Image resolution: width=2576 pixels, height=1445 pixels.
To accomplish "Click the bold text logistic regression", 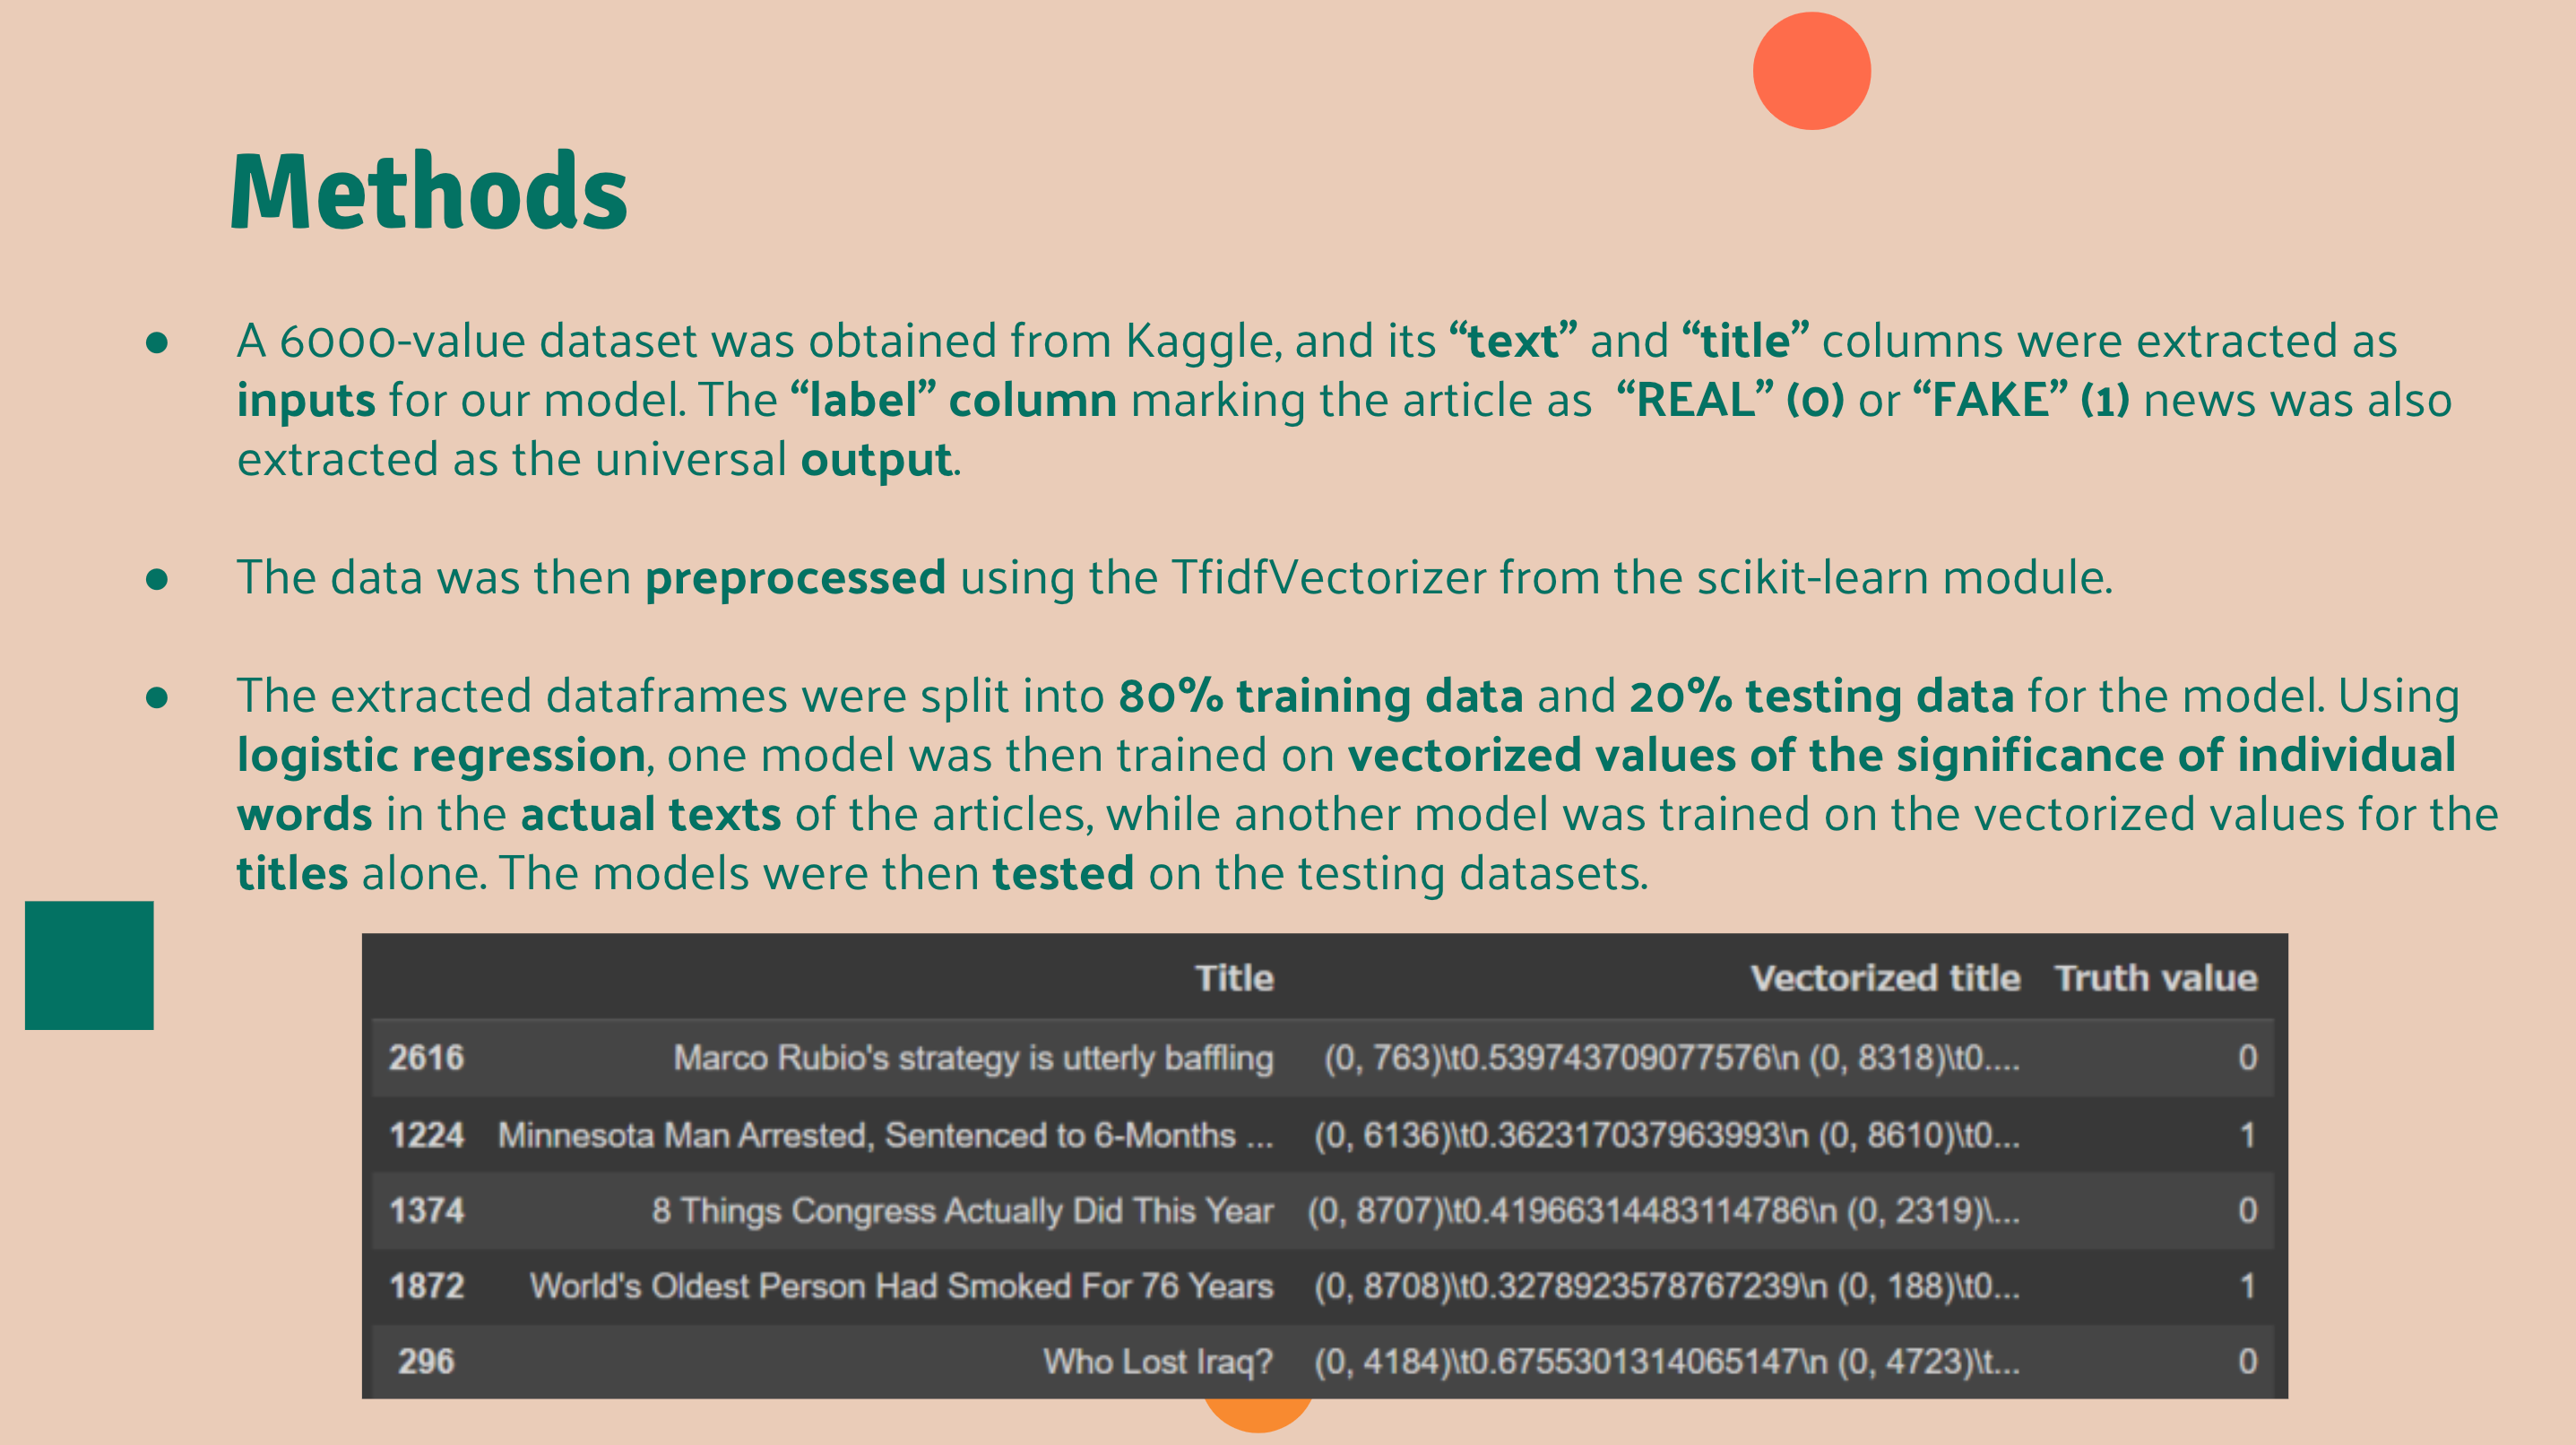I will tap(441, 756).
